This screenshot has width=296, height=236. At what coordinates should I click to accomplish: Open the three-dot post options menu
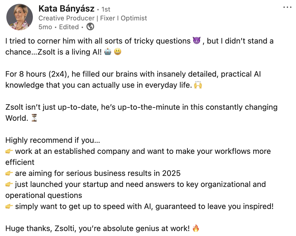point(287,7)
